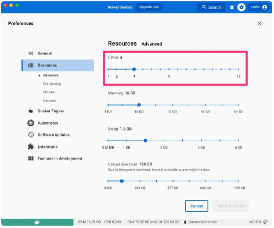Click the 4 GB end of Swap slider
This screenshot has height=228, width=274.
(239, 140)
